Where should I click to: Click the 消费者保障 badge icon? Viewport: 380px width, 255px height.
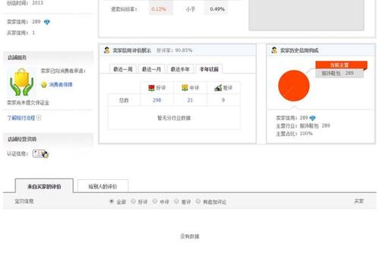tap(43, 85)
